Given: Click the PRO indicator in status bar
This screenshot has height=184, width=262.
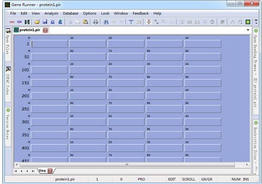Looking at the screenshot, I should click(141, 179).
